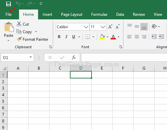167x130 pixels.
Task: Expand the Paste options arrow
Action: point(9,40)
